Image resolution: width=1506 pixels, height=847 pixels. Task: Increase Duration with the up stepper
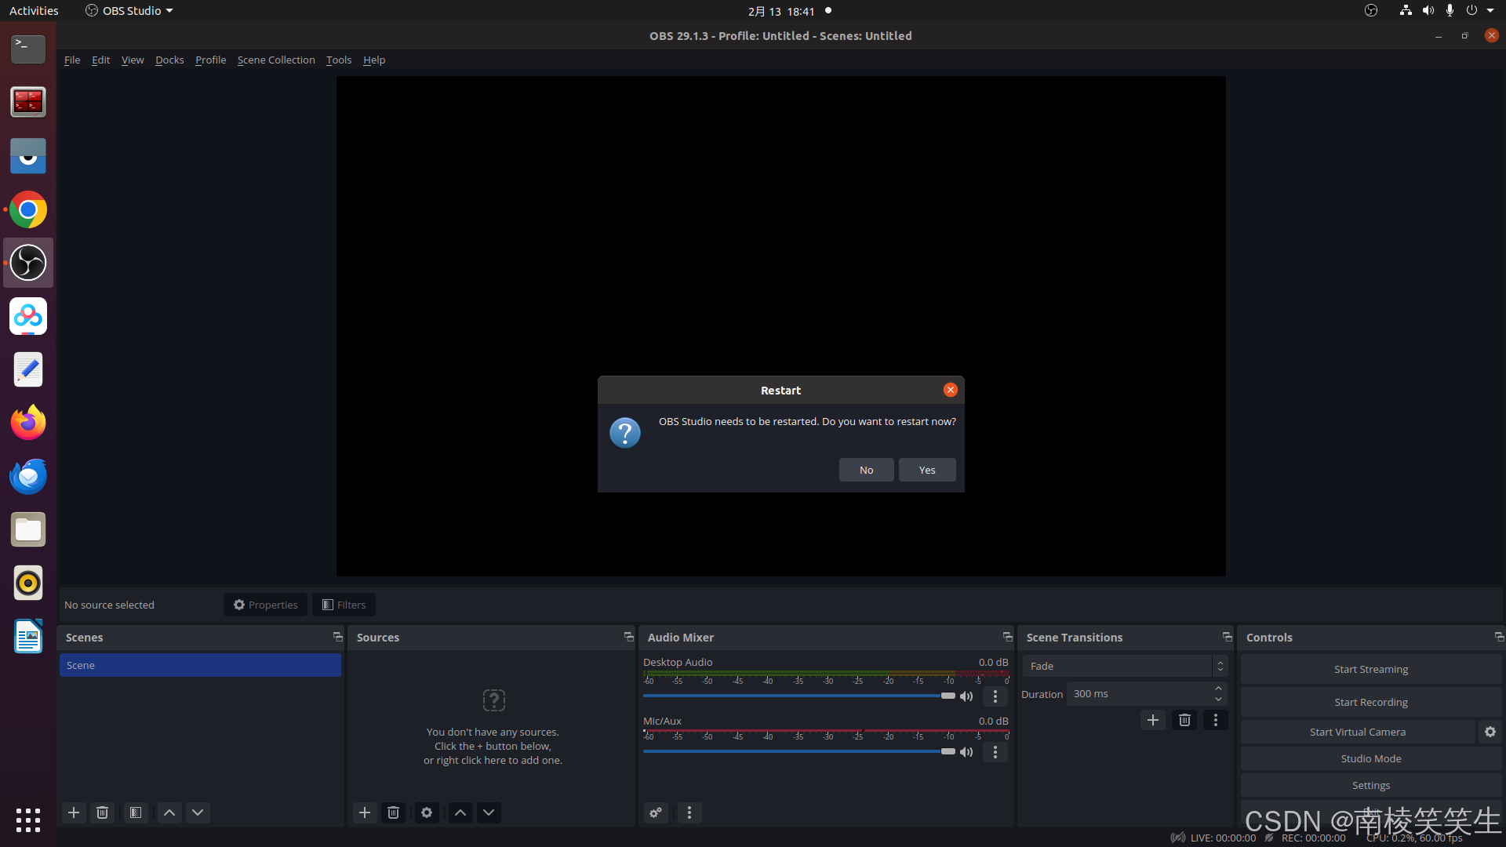tap(1218, 689)
